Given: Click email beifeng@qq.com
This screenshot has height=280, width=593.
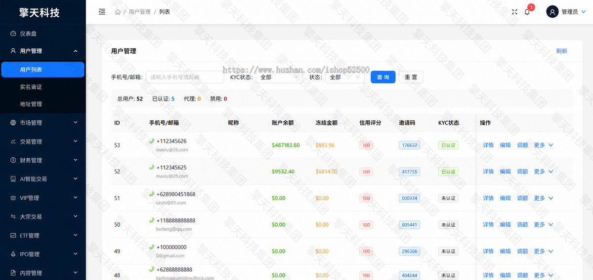Looking at the screenshot, I should click(x=174, y=229).
